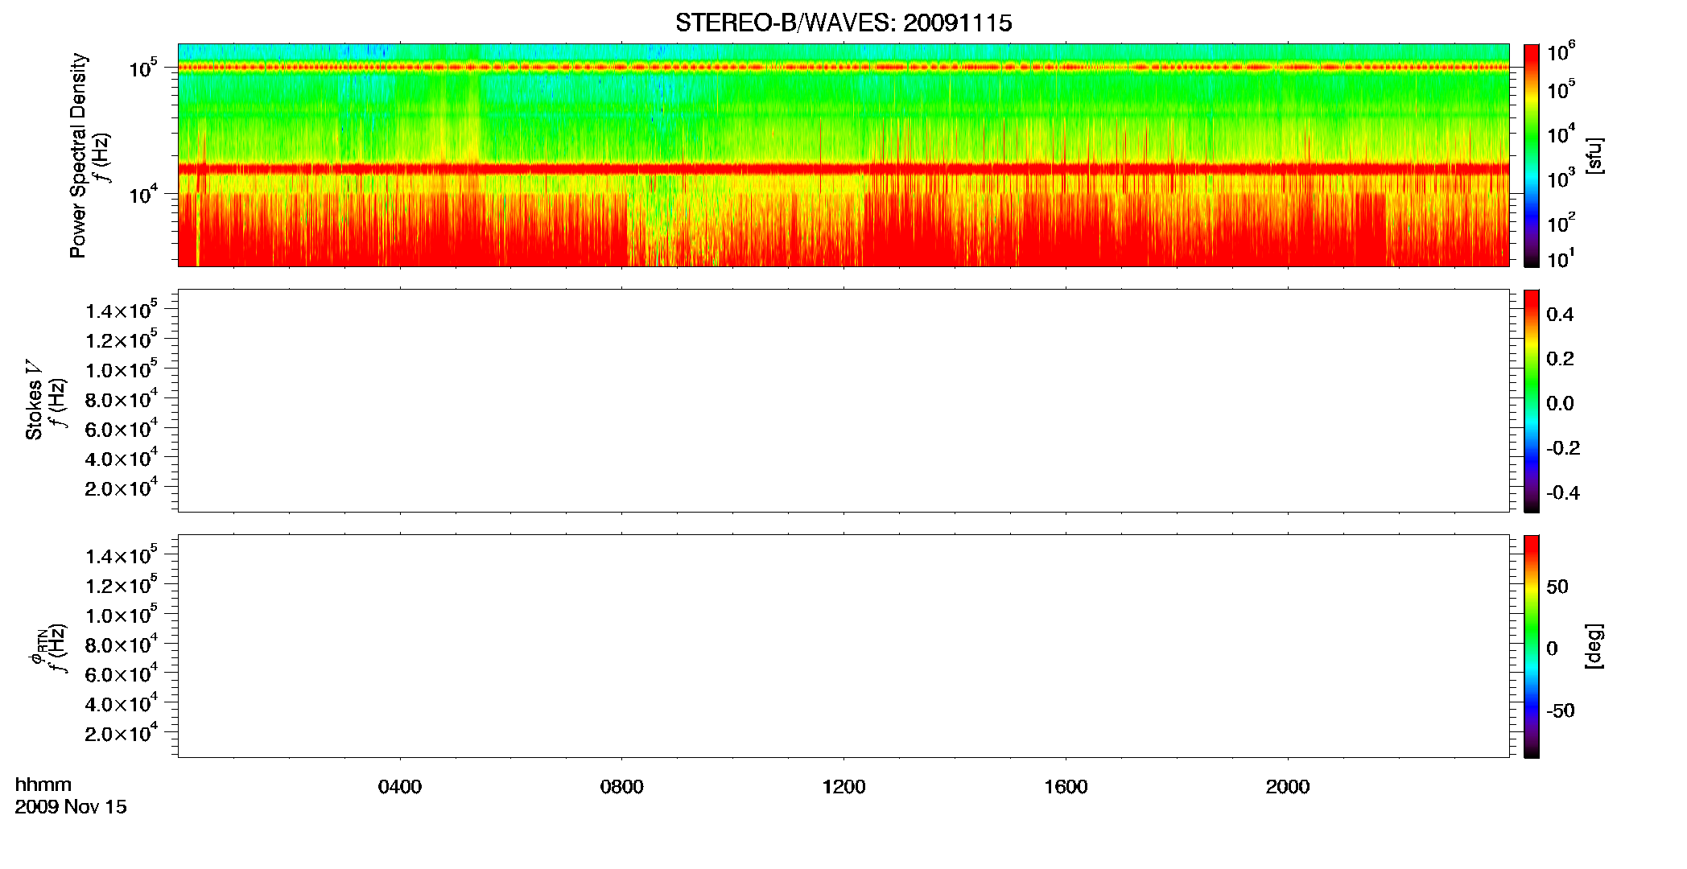Image resolution: width=1687 pixels, height=869 pixels.
Task: Click the 2009 Nov 15 date label
Action: pos(71,807)
